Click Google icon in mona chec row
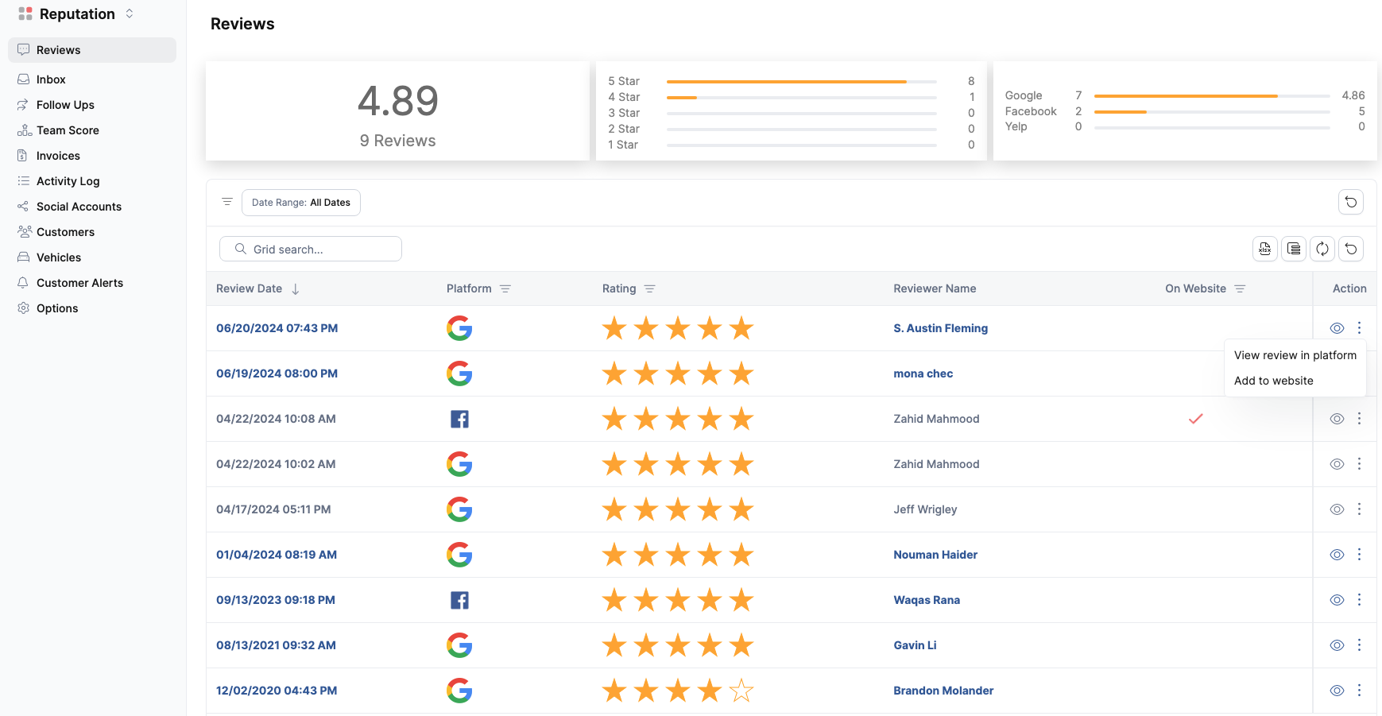Viewport: 1382px width, 716px height. click(459, 373)
